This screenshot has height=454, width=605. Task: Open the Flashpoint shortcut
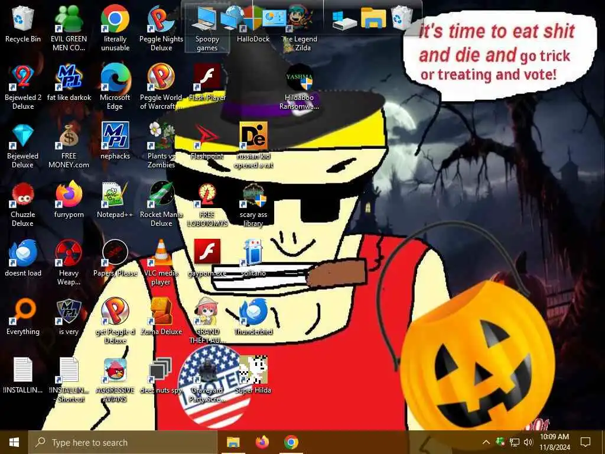[x=207, y=141]
